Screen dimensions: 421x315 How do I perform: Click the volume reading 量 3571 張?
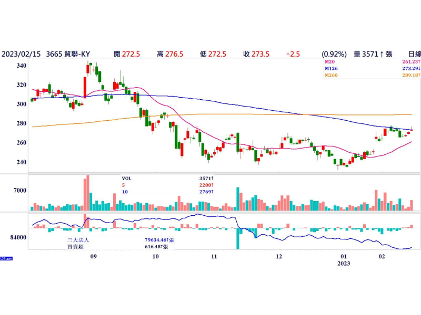tap(373, 54)
